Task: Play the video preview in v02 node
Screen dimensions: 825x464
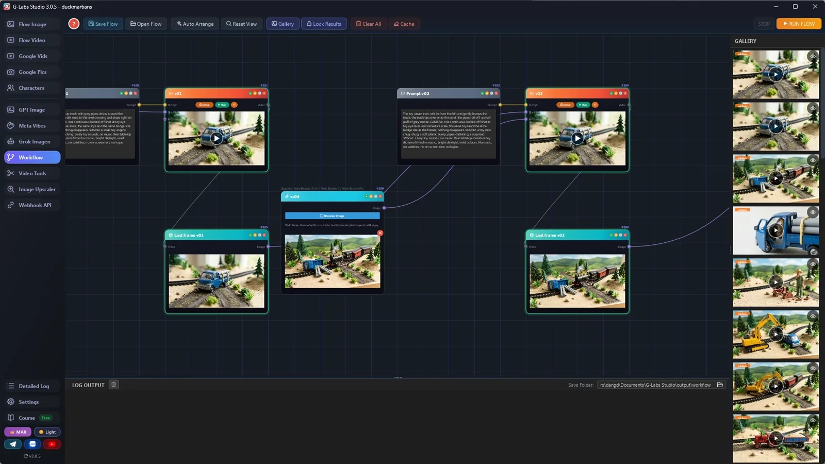Action: [x=577, y=138]
